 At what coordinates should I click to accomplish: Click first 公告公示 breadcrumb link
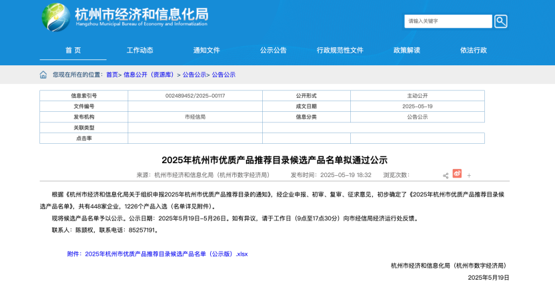[194, 75]
